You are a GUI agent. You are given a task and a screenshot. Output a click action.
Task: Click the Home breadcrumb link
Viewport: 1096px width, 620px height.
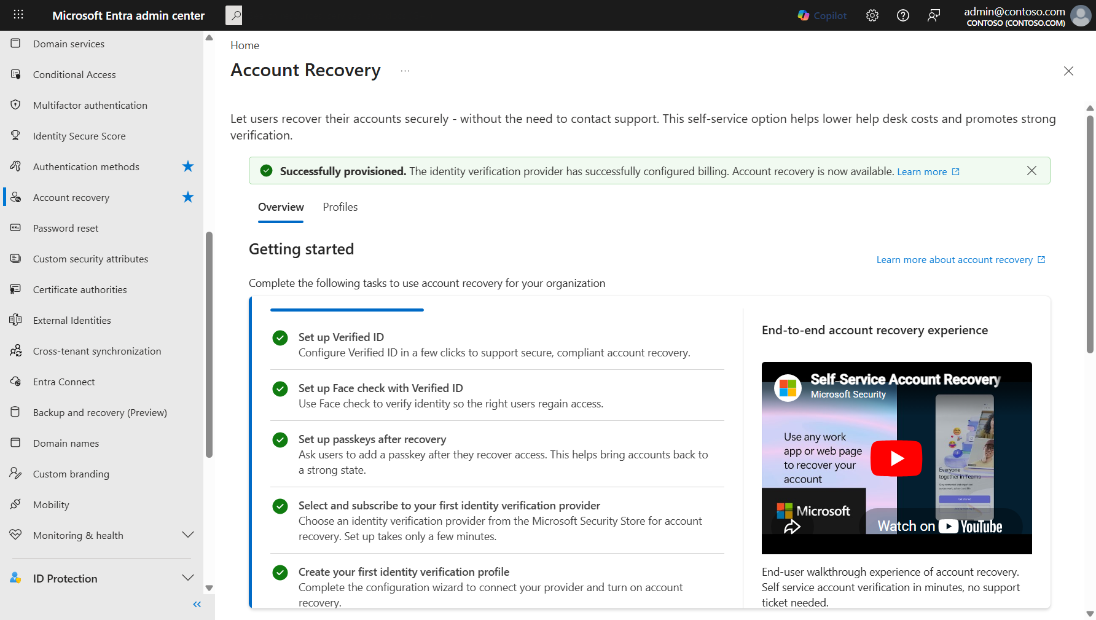[x=245, y=45]
